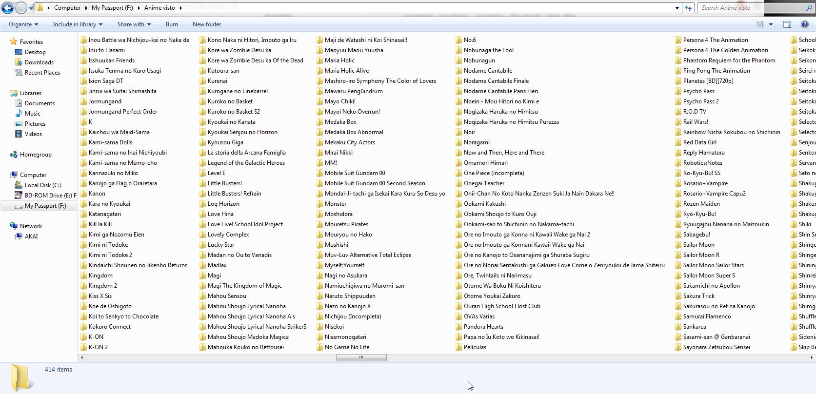Click the Back navigation arrow button

[8, 8]
